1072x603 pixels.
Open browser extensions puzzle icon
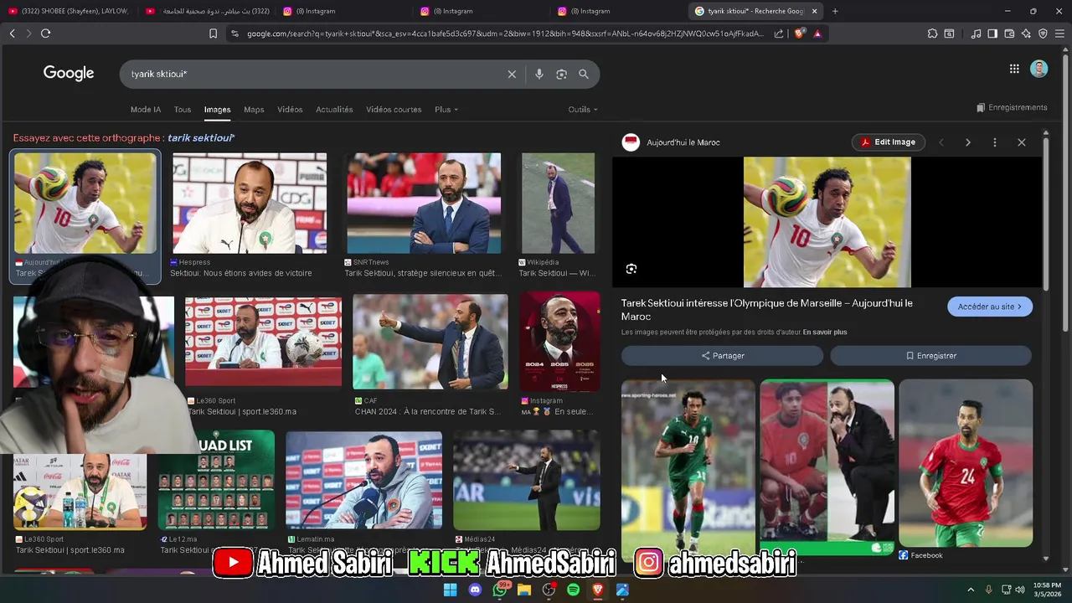pyautogui.click(x=932, y=33)
